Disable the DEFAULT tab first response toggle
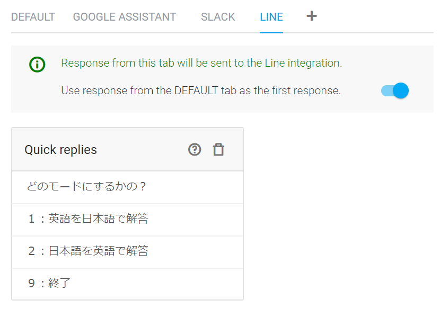 coord(395,90)
